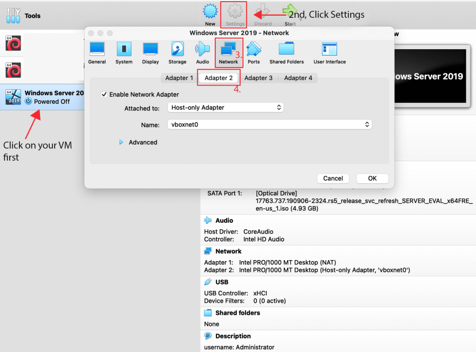Click the Start arrow toolbar icon
This screenshot has width=476, height=352.
click(x=290, y=15)
